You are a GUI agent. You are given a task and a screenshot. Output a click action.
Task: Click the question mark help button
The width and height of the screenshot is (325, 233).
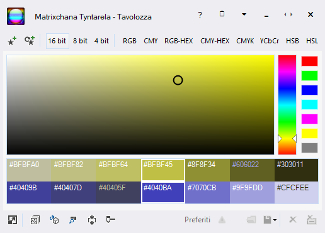(200, 14)
